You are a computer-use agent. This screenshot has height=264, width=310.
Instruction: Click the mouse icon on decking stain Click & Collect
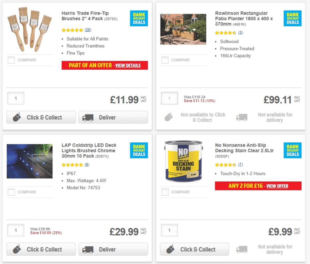[x=171, y=249]
